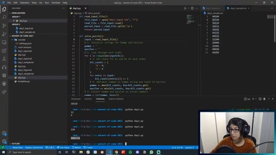The image size is (276, 155).
Task: Open the Go menu
Action: [41, 3]
